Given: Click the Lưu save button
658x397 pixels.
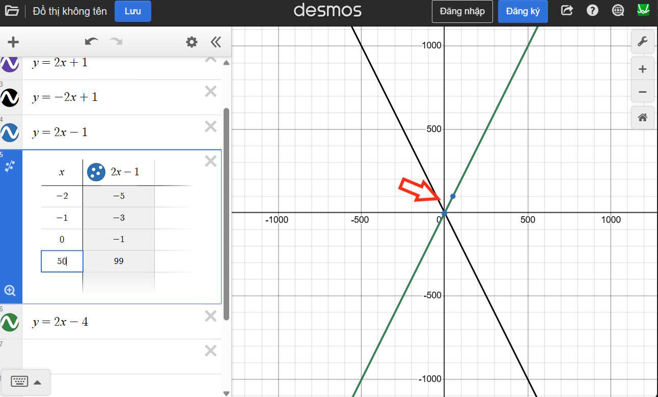Looking at the screenshot, I should click(x=133, y=11).
